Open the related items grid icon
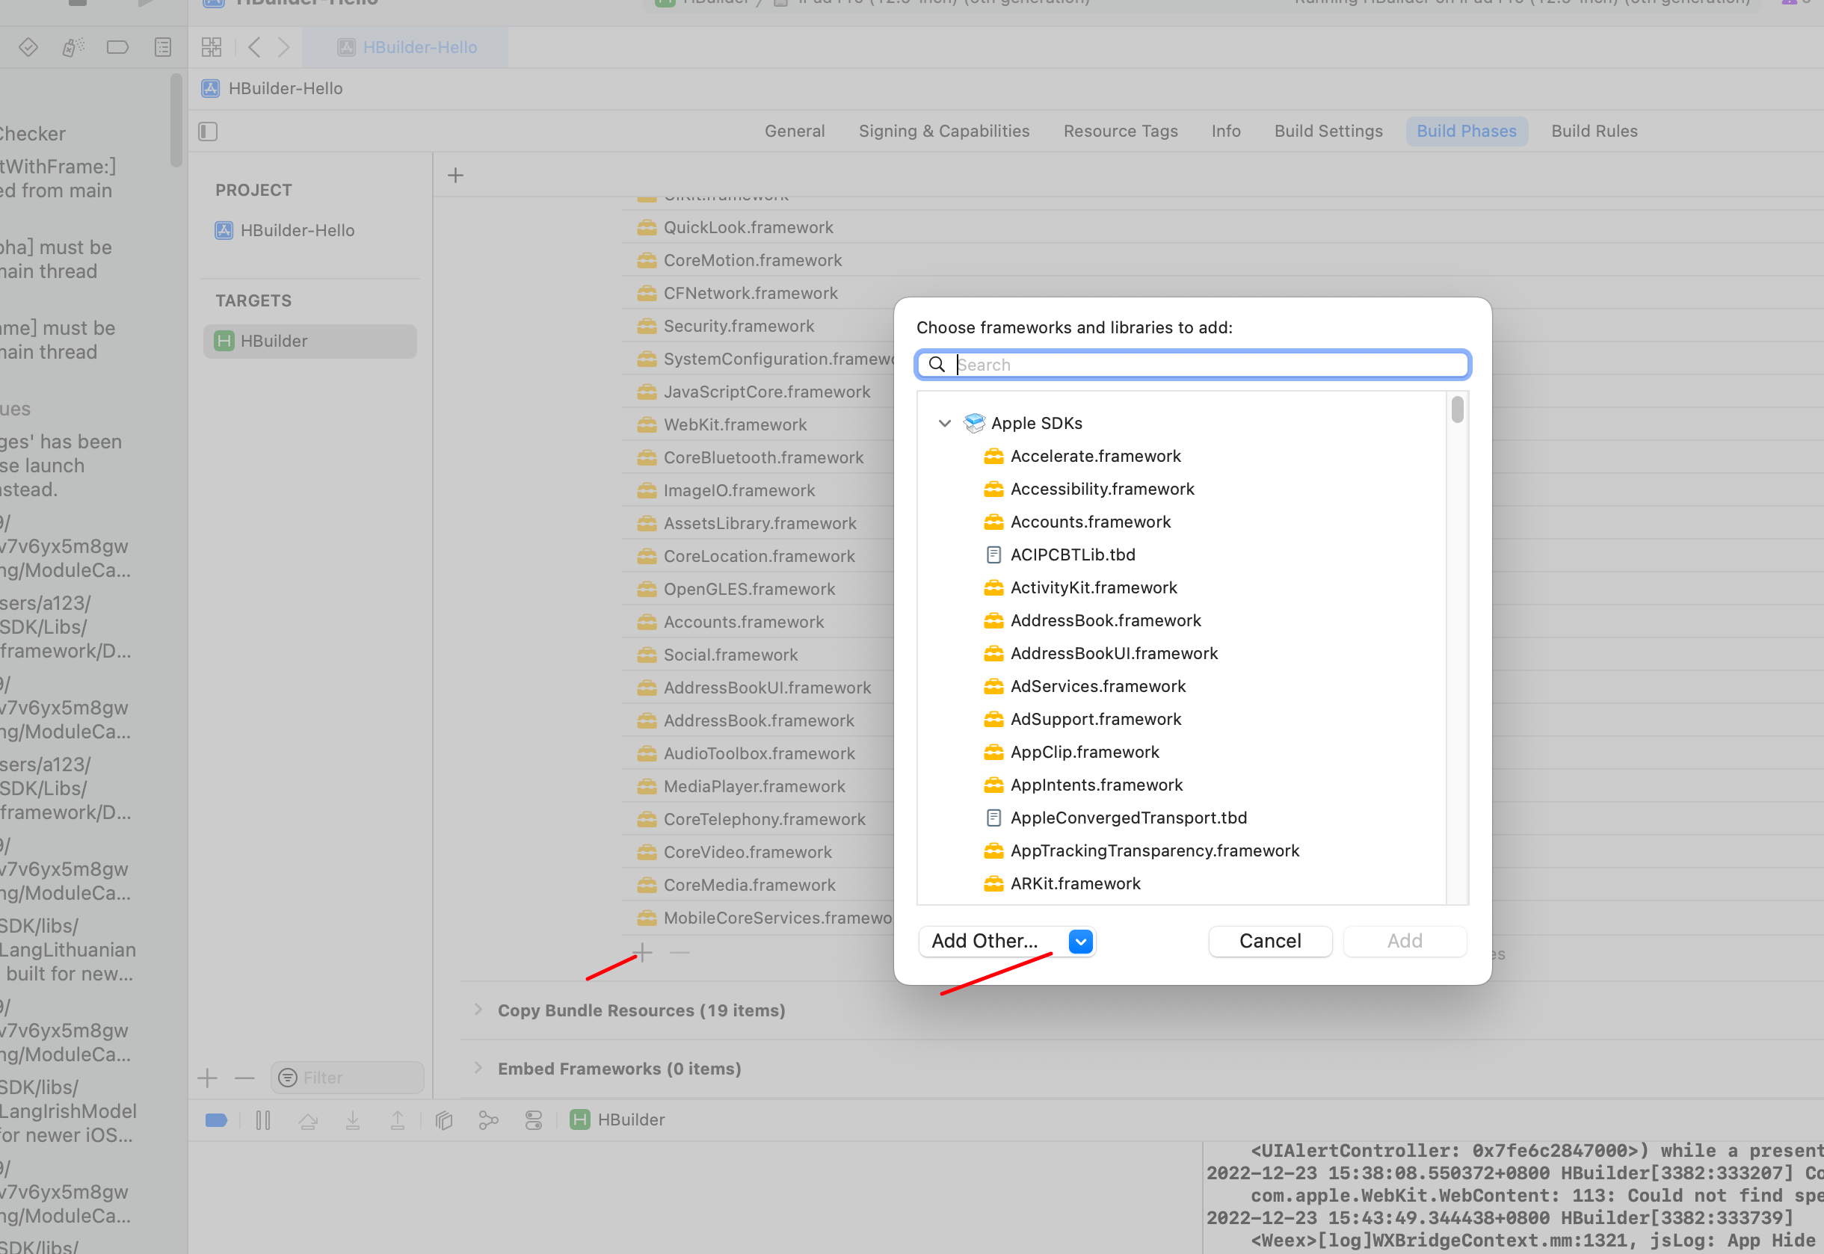The height and width of the screenshot is (1254, 1824). click(x=212, y=47)
